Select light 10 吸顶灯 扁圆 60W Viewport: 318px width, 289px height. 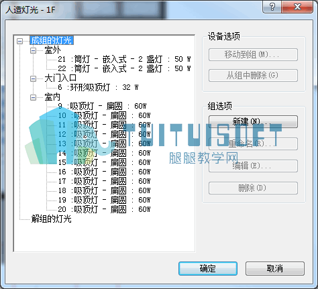coord(104,115)
